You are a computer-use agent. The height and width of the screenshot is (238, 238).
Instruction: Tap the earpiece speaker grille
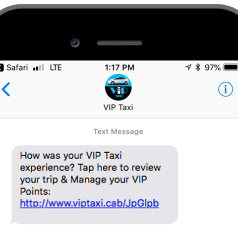coord(119,43)
